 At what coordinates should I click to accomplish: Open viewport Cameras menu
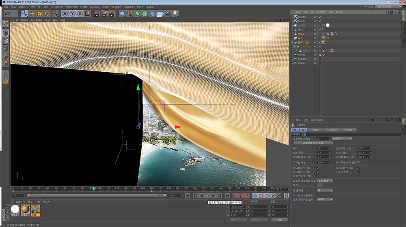(x=24, y=20)
